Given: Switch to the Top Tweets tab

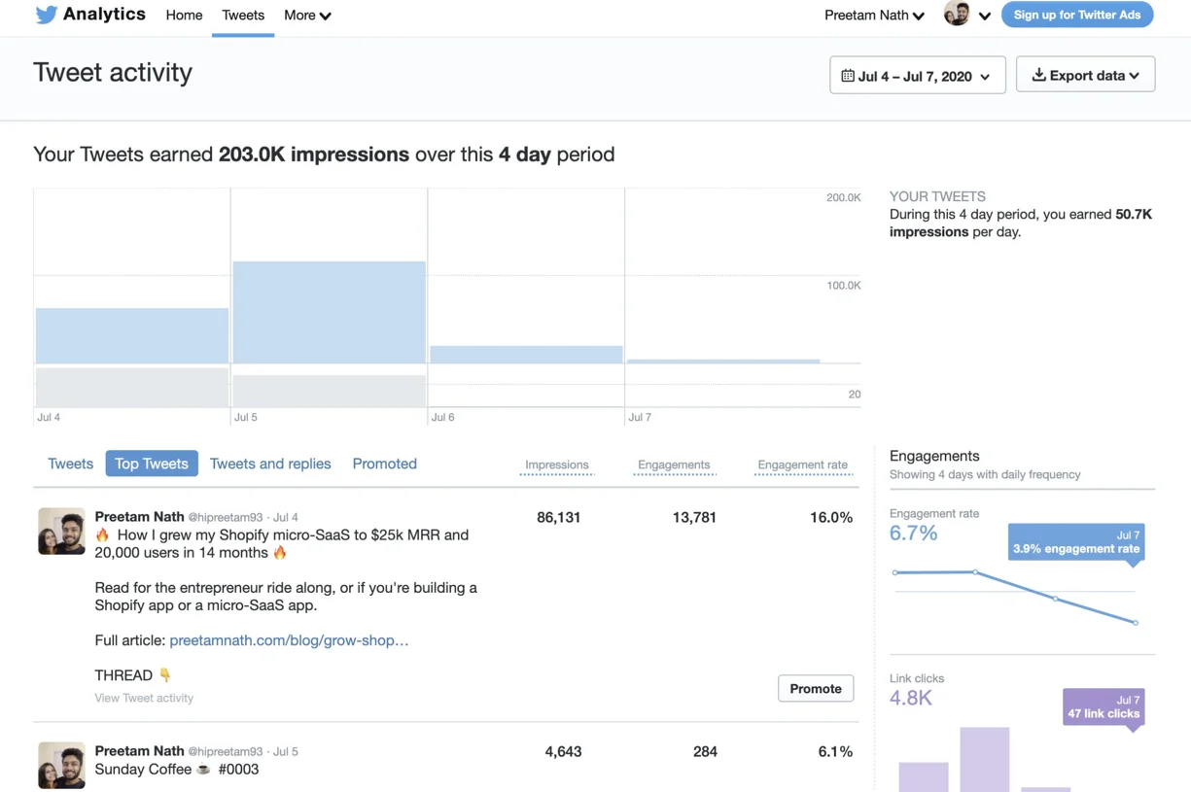Looking at the screenshot, I should tap(152, 464).
